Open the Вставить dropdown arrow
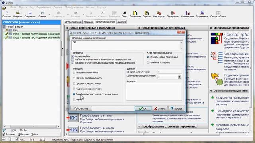Screen dimensions: 255x143 [84, 14]
